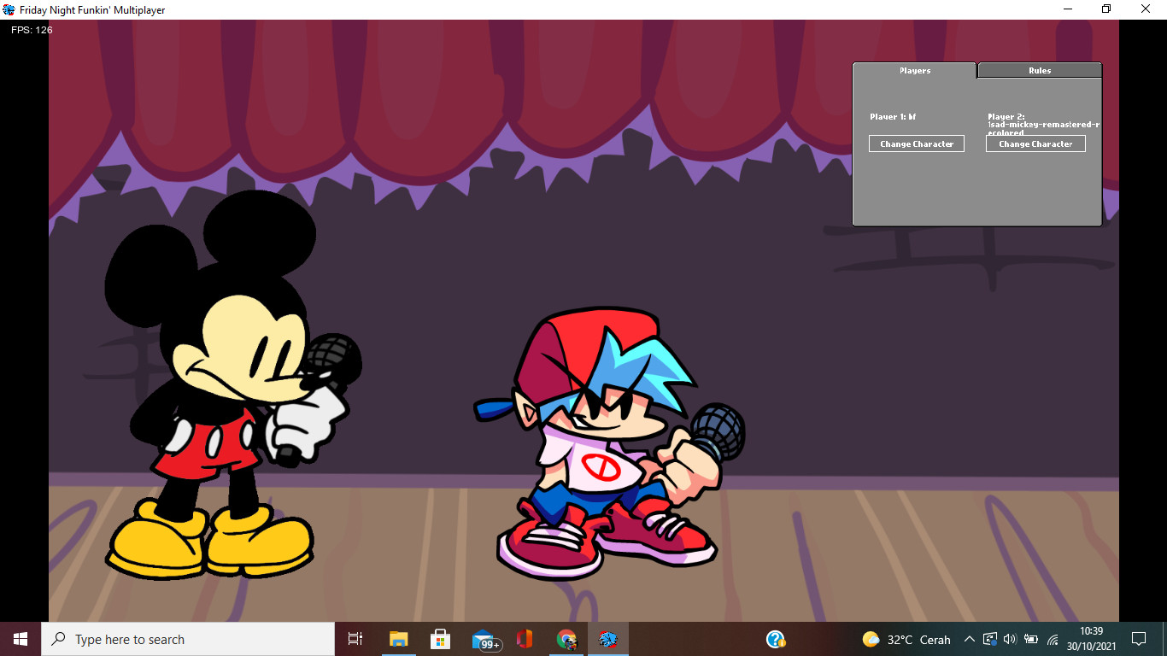This screenshot has height=656, width=1167.
Task: Check the battery status icon
Action: pyautogui.click(x=1031, y=639)
